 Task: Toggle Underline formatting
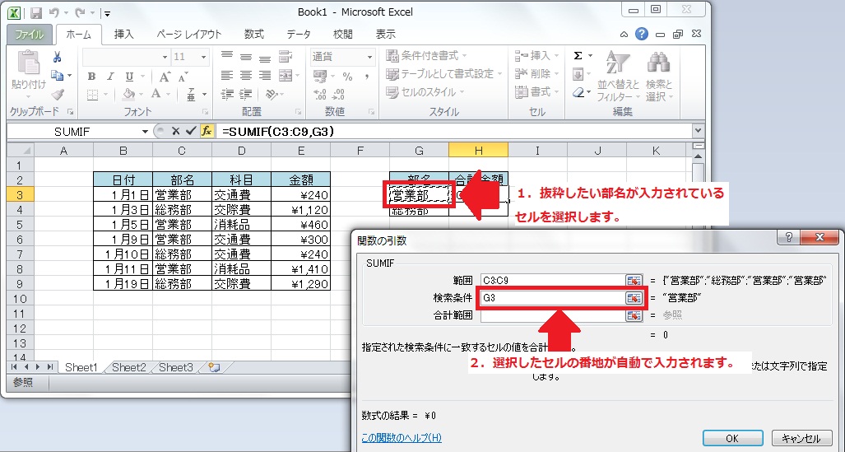coord(129,77)
